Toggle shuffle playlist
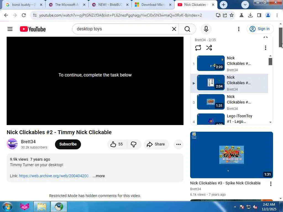The image size is (283, 212). [209, 48]
